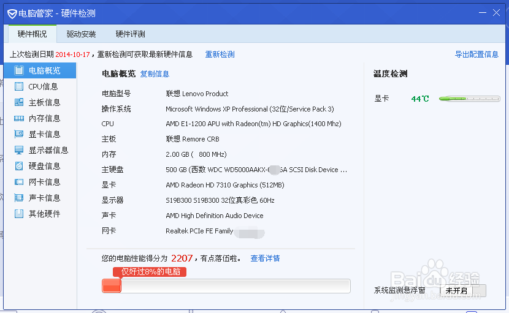Image resolution: width=509 pixels, height=313 pixels.
Task: Open the 网卡信息 network card icon
Action: coord(19,182)
